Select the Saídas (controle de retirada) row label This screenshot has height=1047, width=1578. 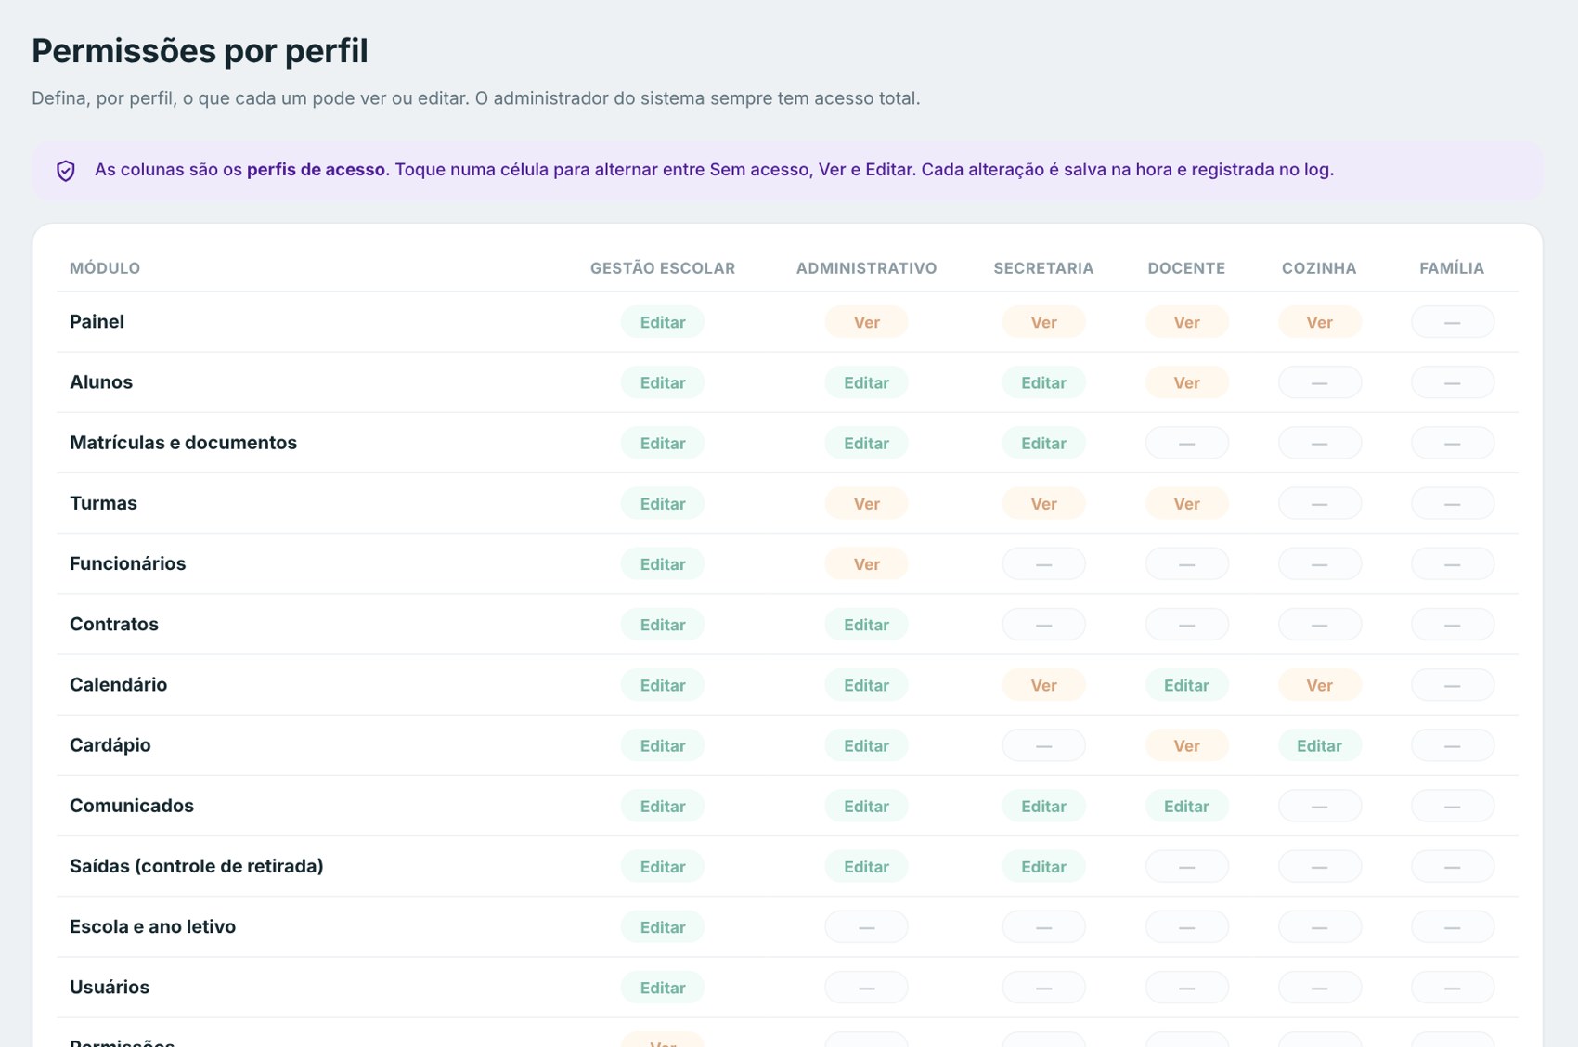click(197, 866)
